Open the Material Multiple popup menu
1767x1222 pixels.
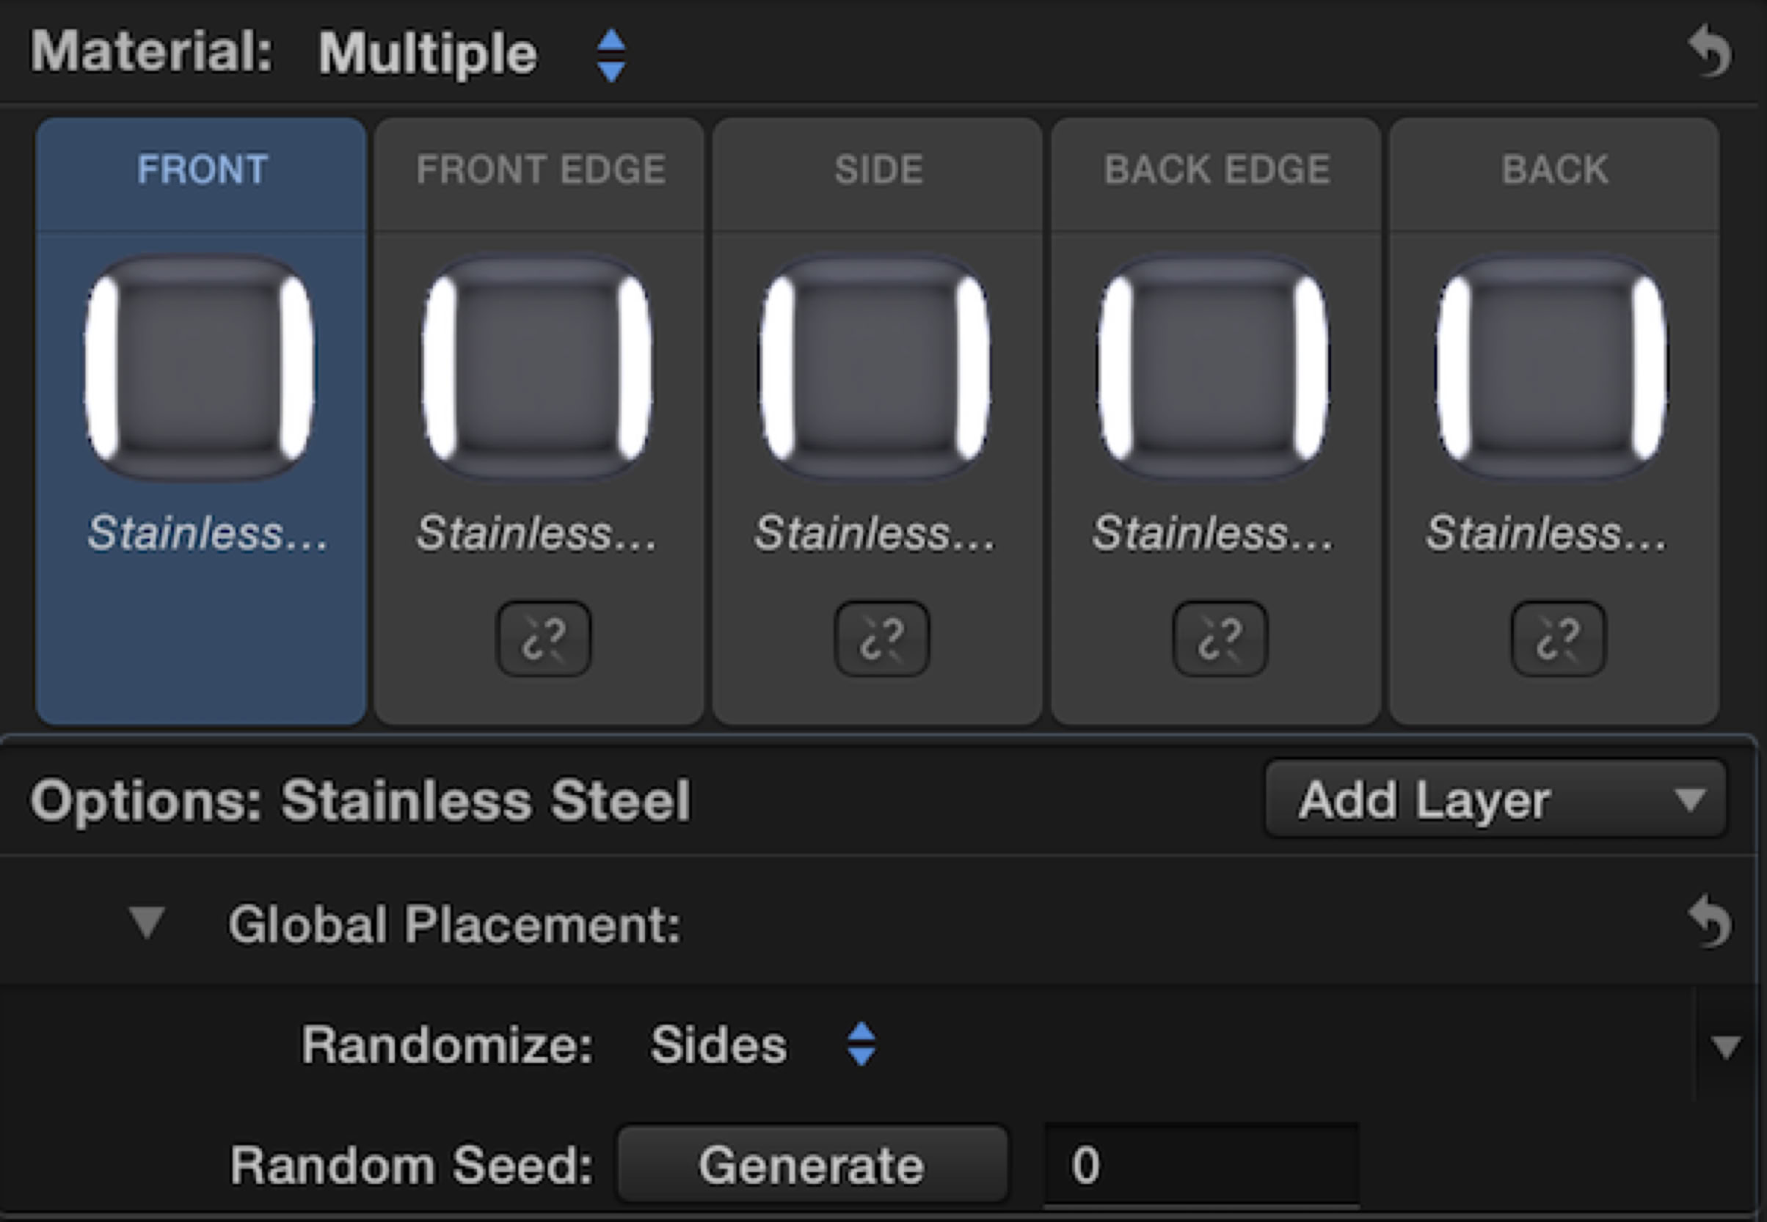coord(611,55)
